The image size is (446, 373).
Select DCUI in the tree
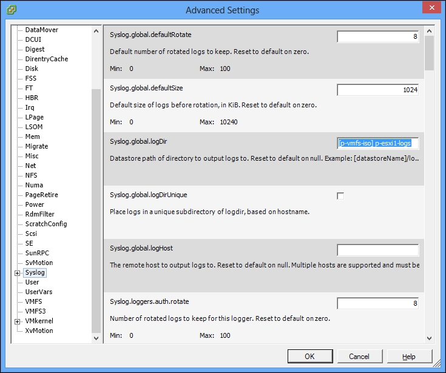33,39
